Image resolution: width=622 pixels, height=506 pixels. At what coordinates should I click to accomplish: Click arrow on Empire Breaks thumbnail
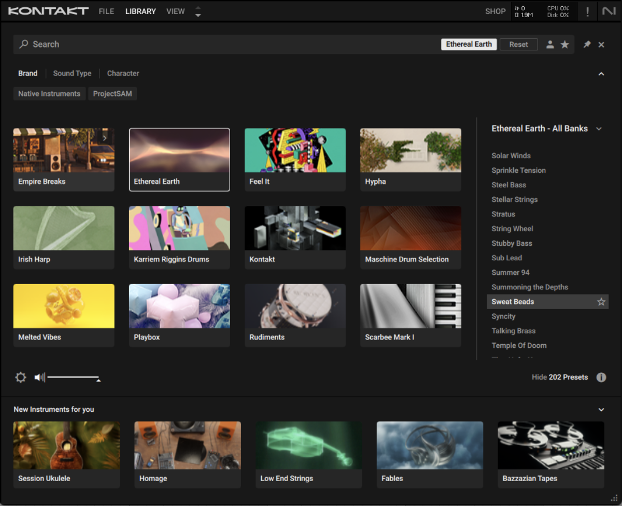point(105,137)
